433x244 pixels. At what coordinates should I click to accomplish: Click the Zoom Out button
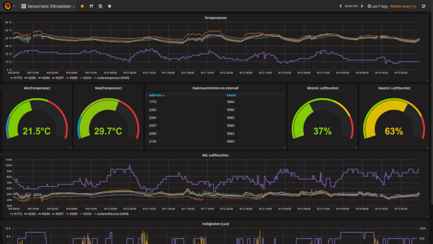[351, 6]
